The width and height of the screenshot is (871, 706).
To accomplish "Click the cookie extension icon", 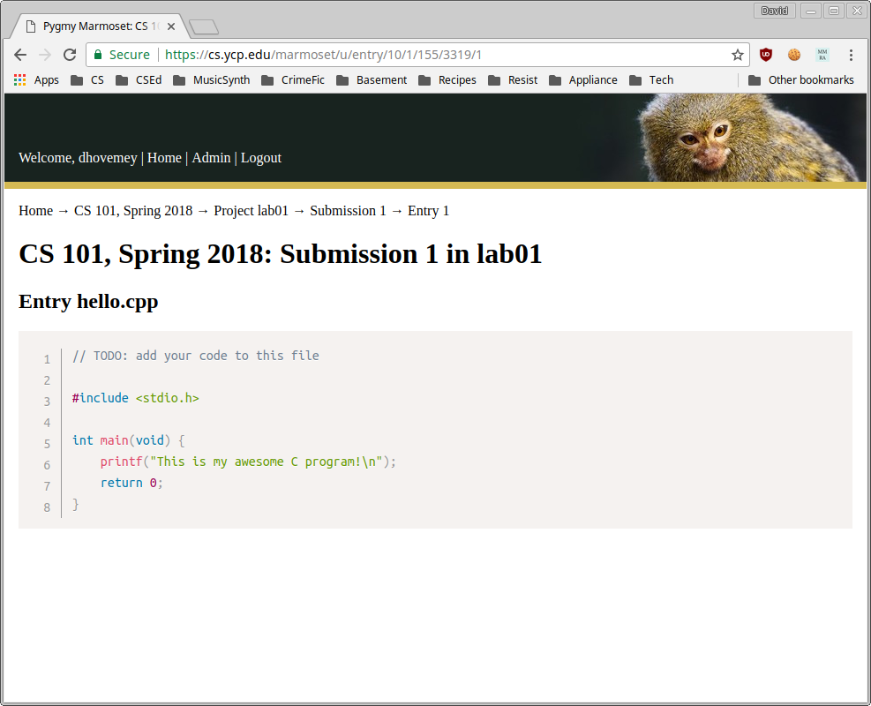I will [x=794, y=55].
